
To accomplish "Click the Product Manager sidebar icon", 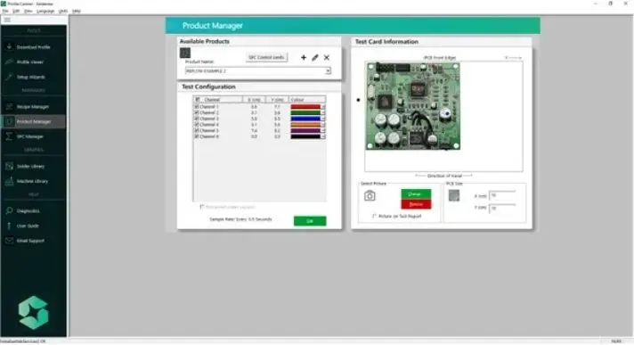I will coord(9,121).
